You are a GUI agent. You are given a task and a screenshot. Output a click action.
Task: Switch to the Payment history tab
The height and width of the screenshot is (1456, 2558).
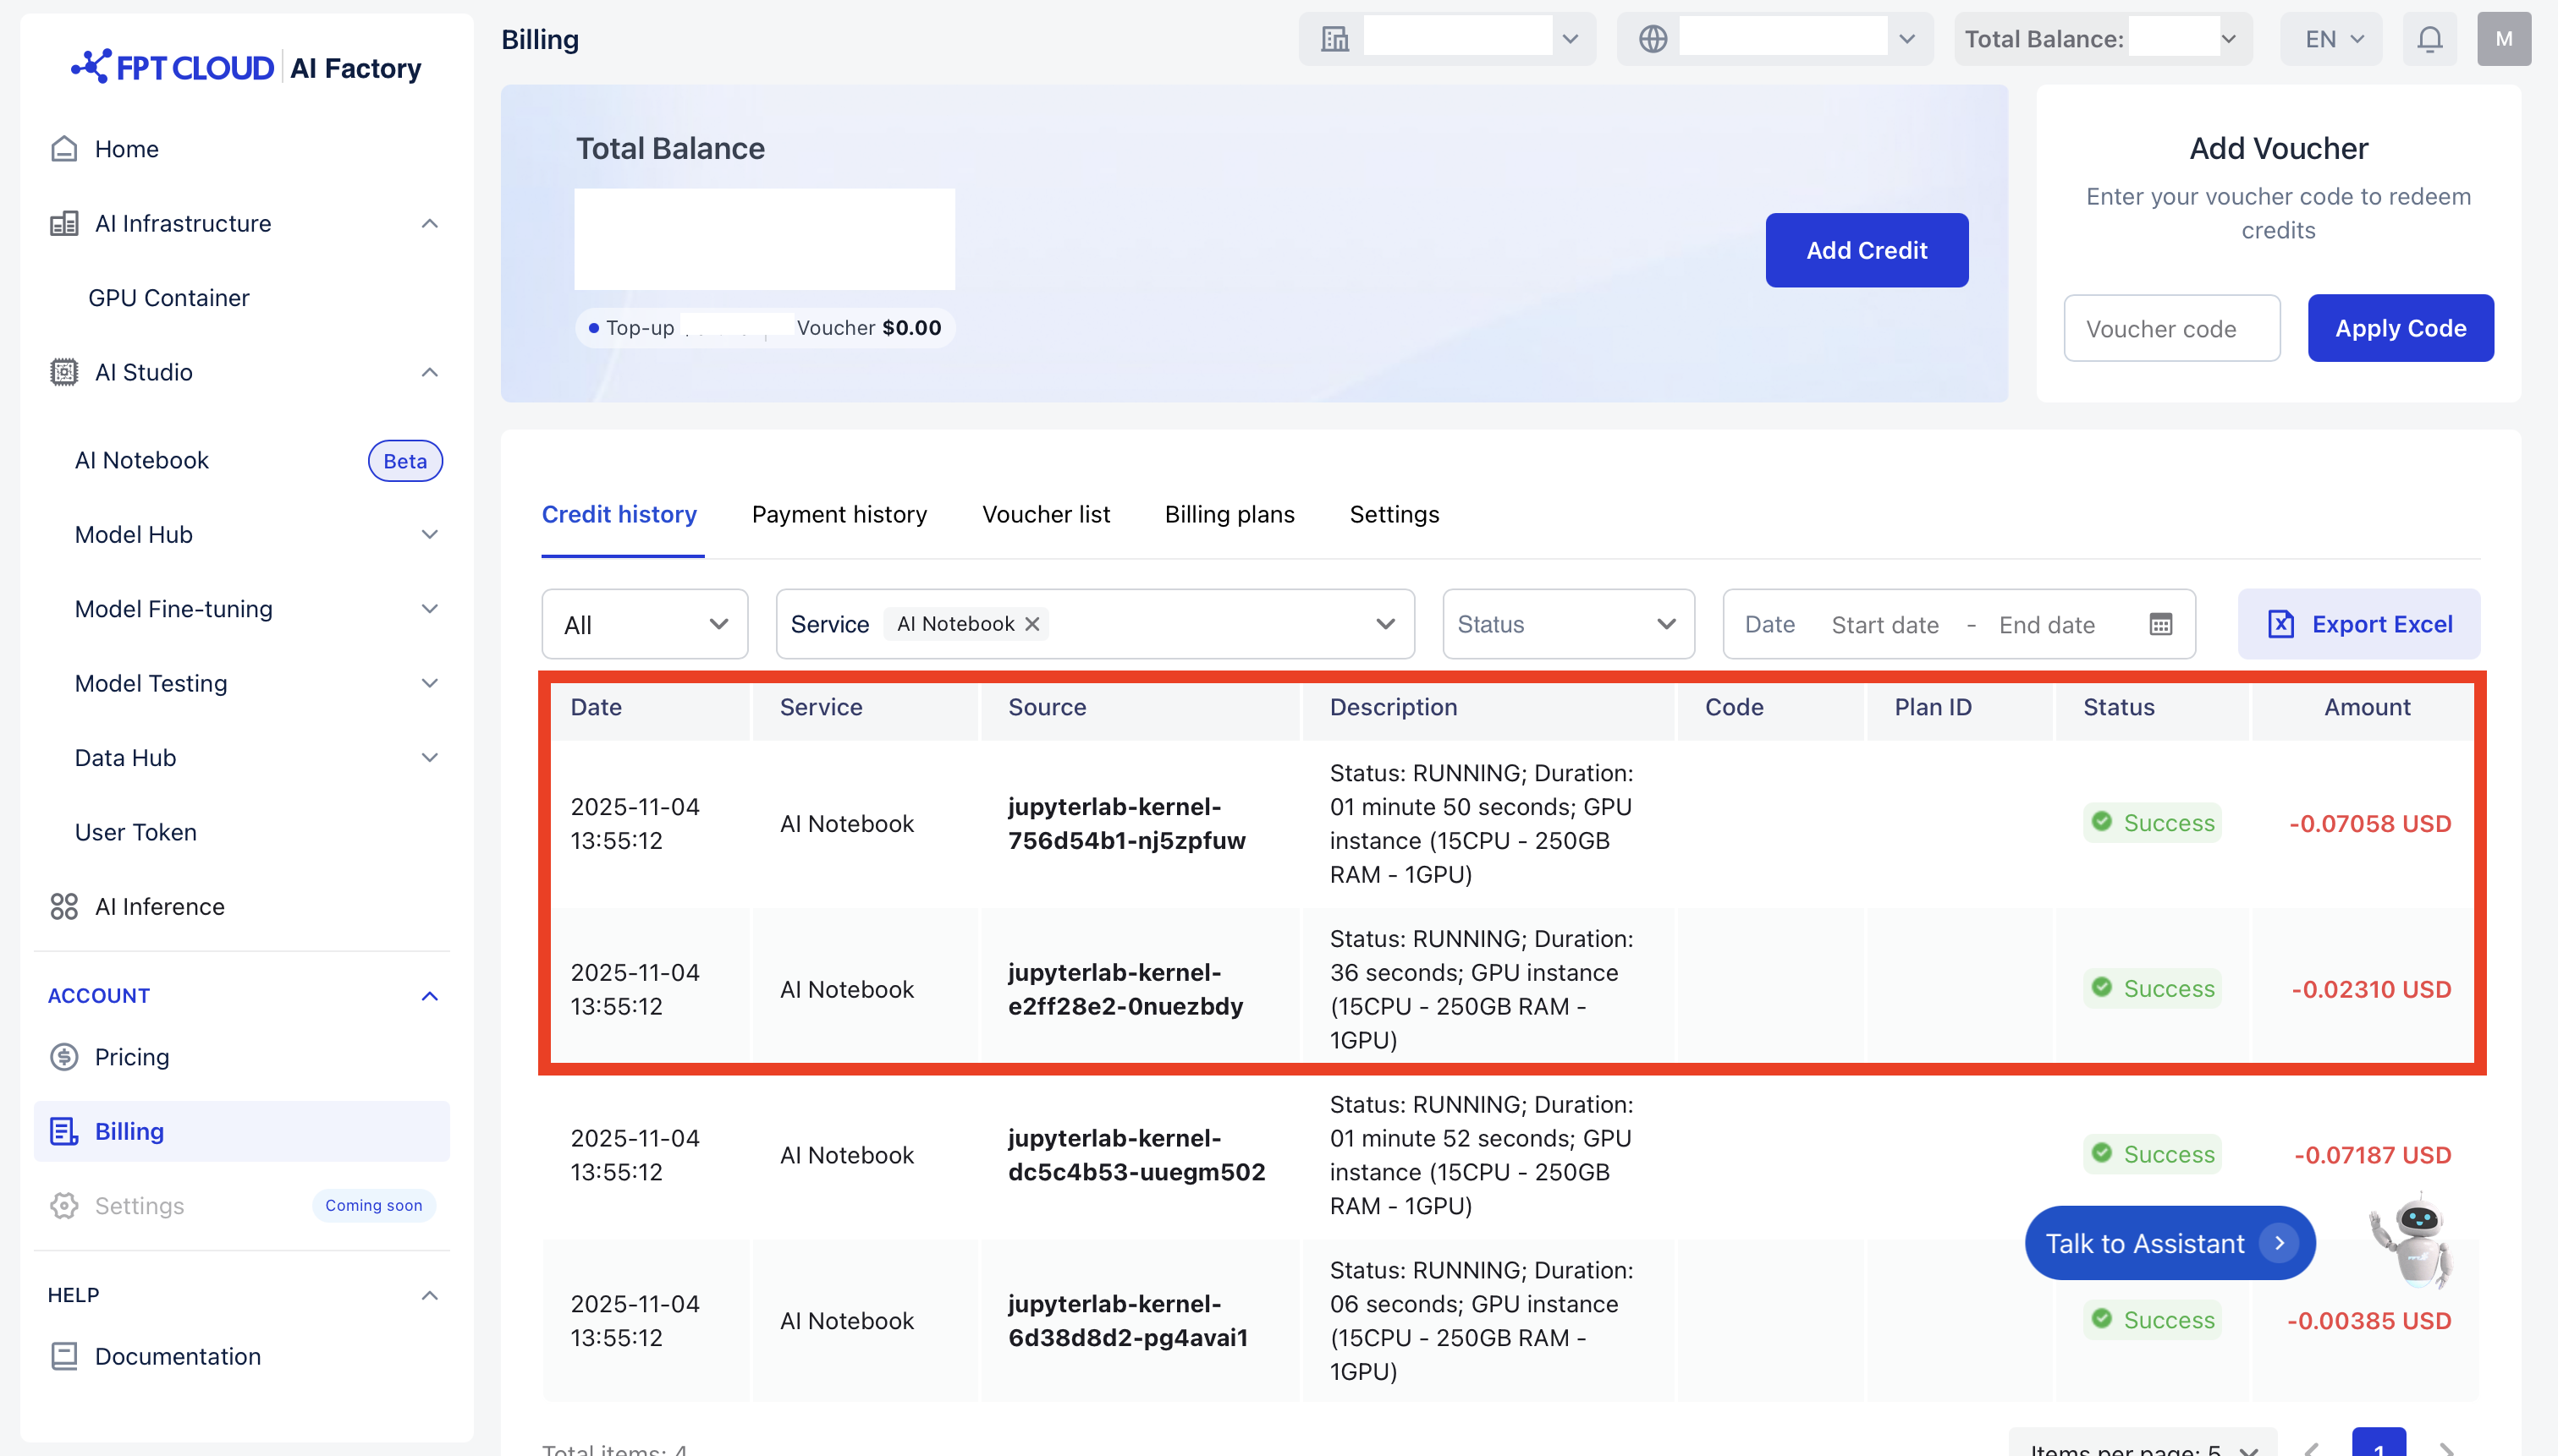839,514
